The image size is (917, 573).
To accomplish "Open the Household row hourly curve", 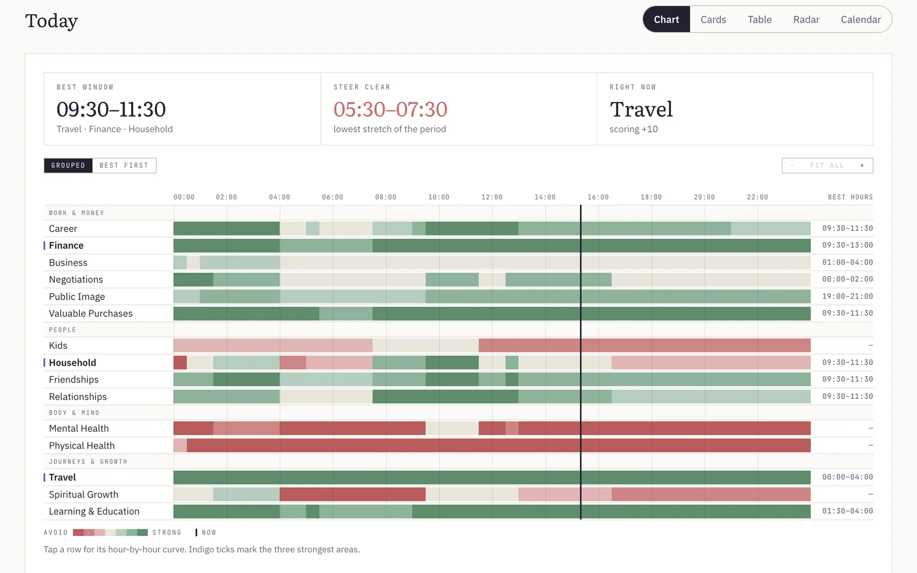I will [458, 362].
